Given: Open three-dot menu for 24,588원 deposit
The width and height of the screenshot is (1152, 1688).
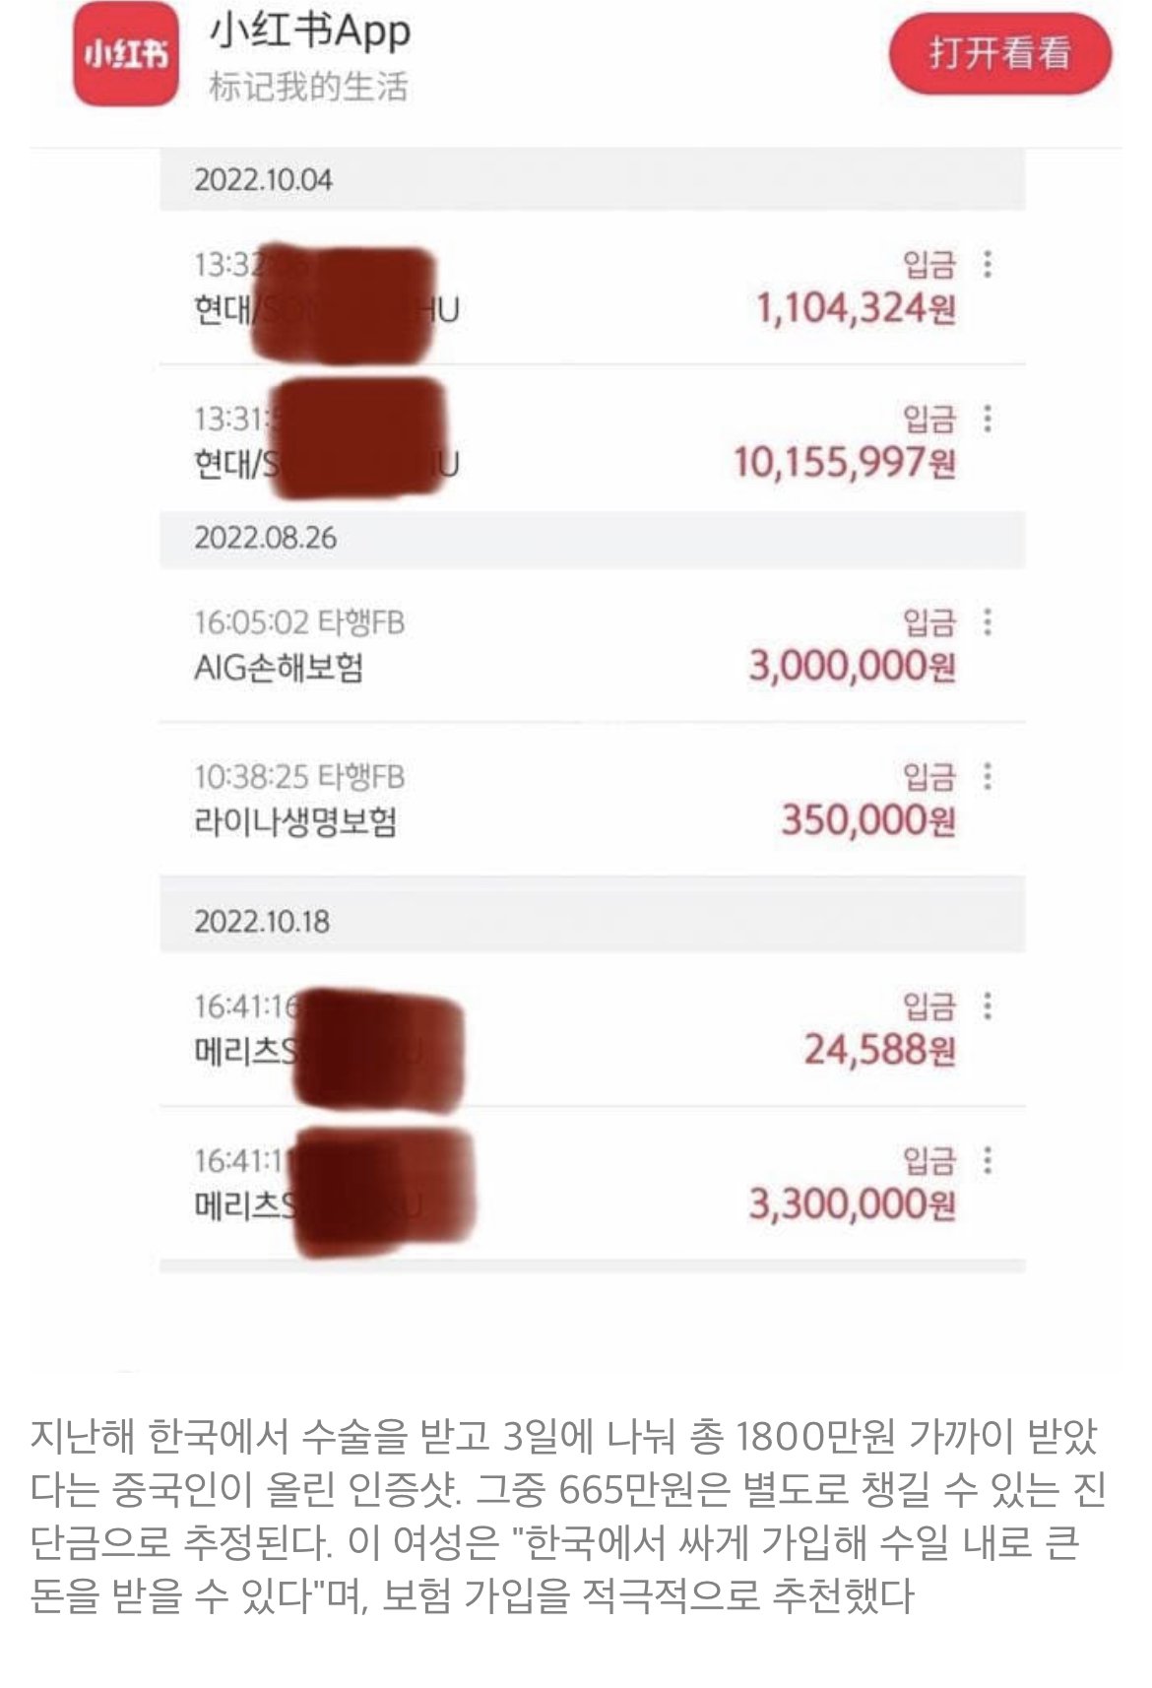Looking at the screenshot, I should point(987,1006).
